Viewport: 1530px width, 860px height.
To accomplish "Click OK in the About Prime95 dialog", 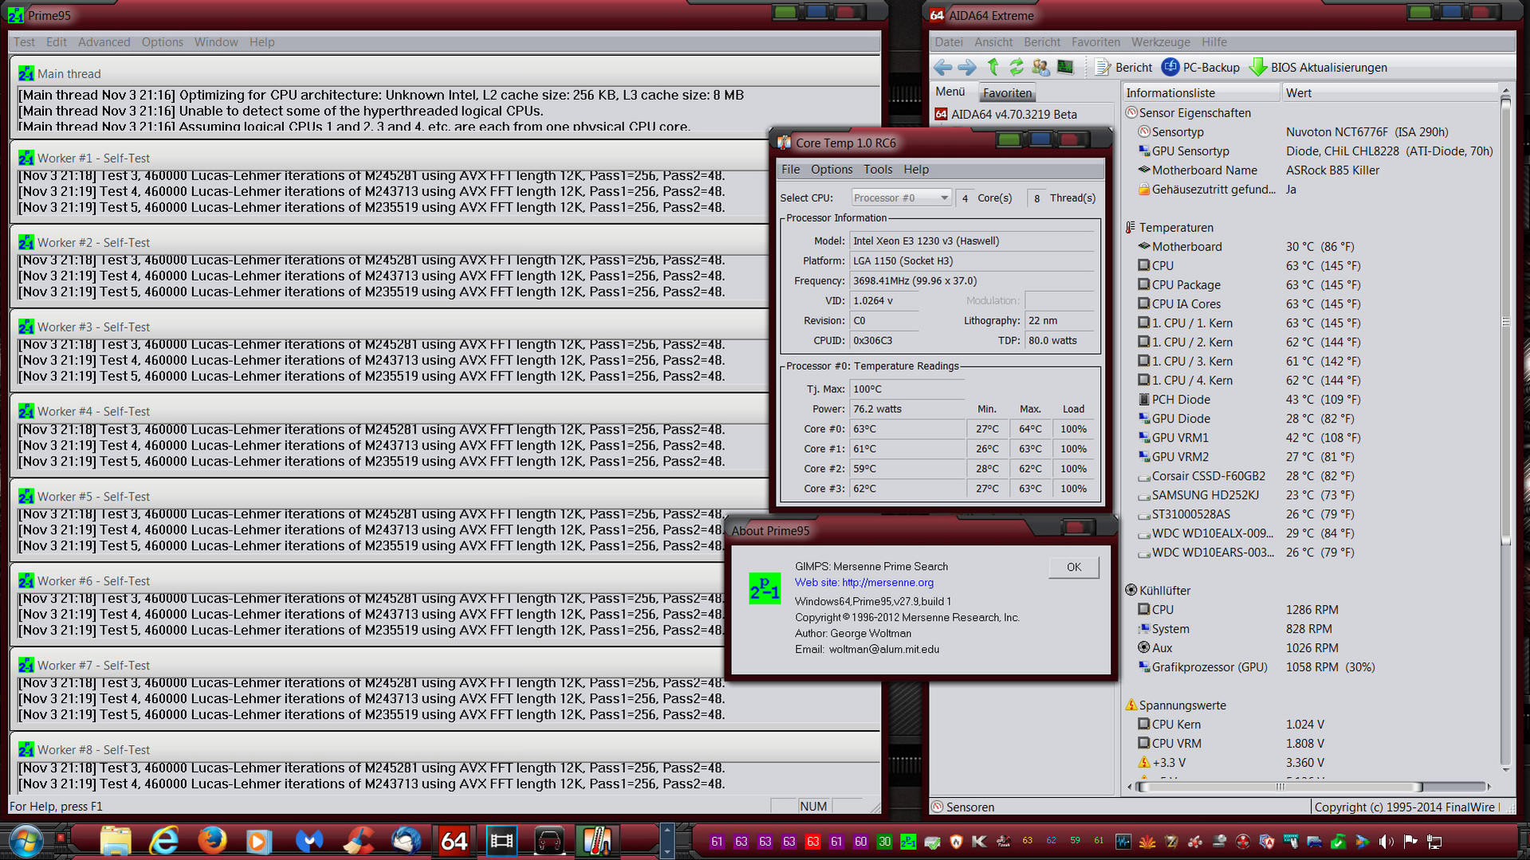I will click(x=1074, y=567).
